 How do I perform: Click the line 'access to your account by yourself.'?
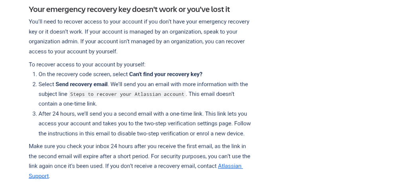[73, 51]
